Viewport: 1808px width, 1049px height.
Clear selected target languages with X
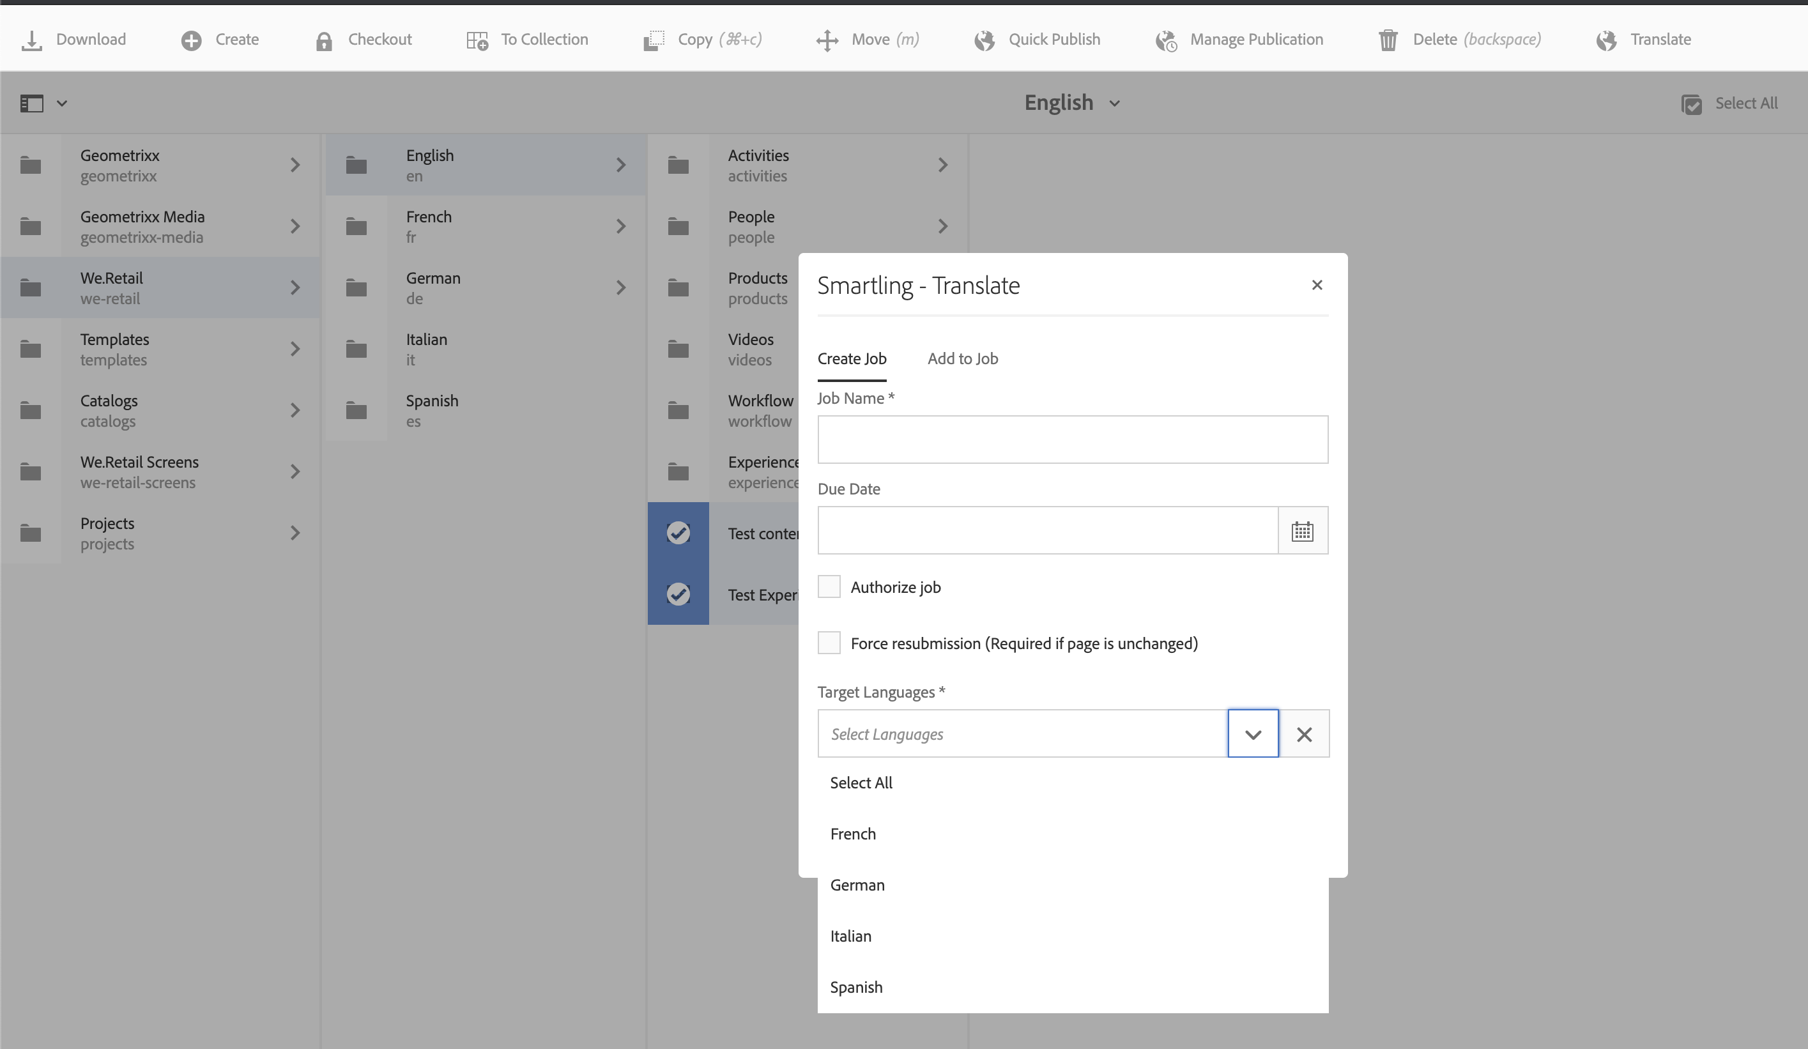[1305, 734]
